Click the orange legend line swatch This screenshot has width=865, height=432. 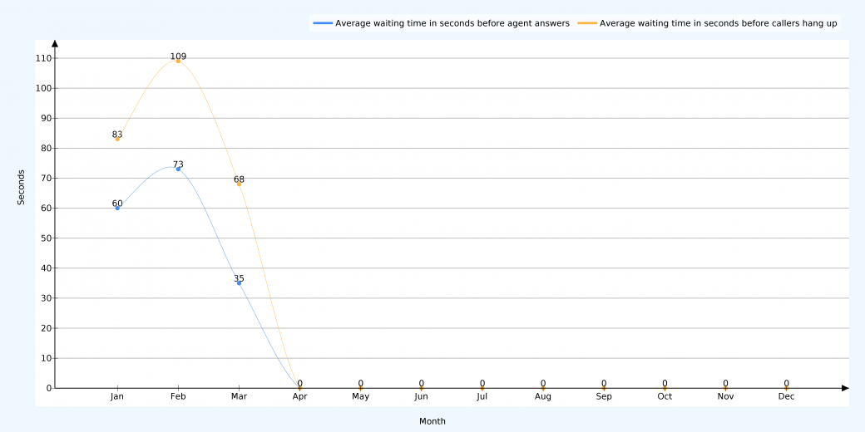coord(587,23)
